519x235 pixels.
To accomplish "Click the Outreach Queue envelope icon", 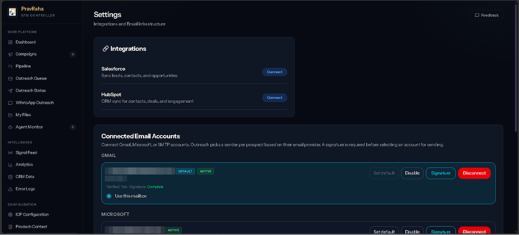I will pyautogui.click(x=10, y=79).
